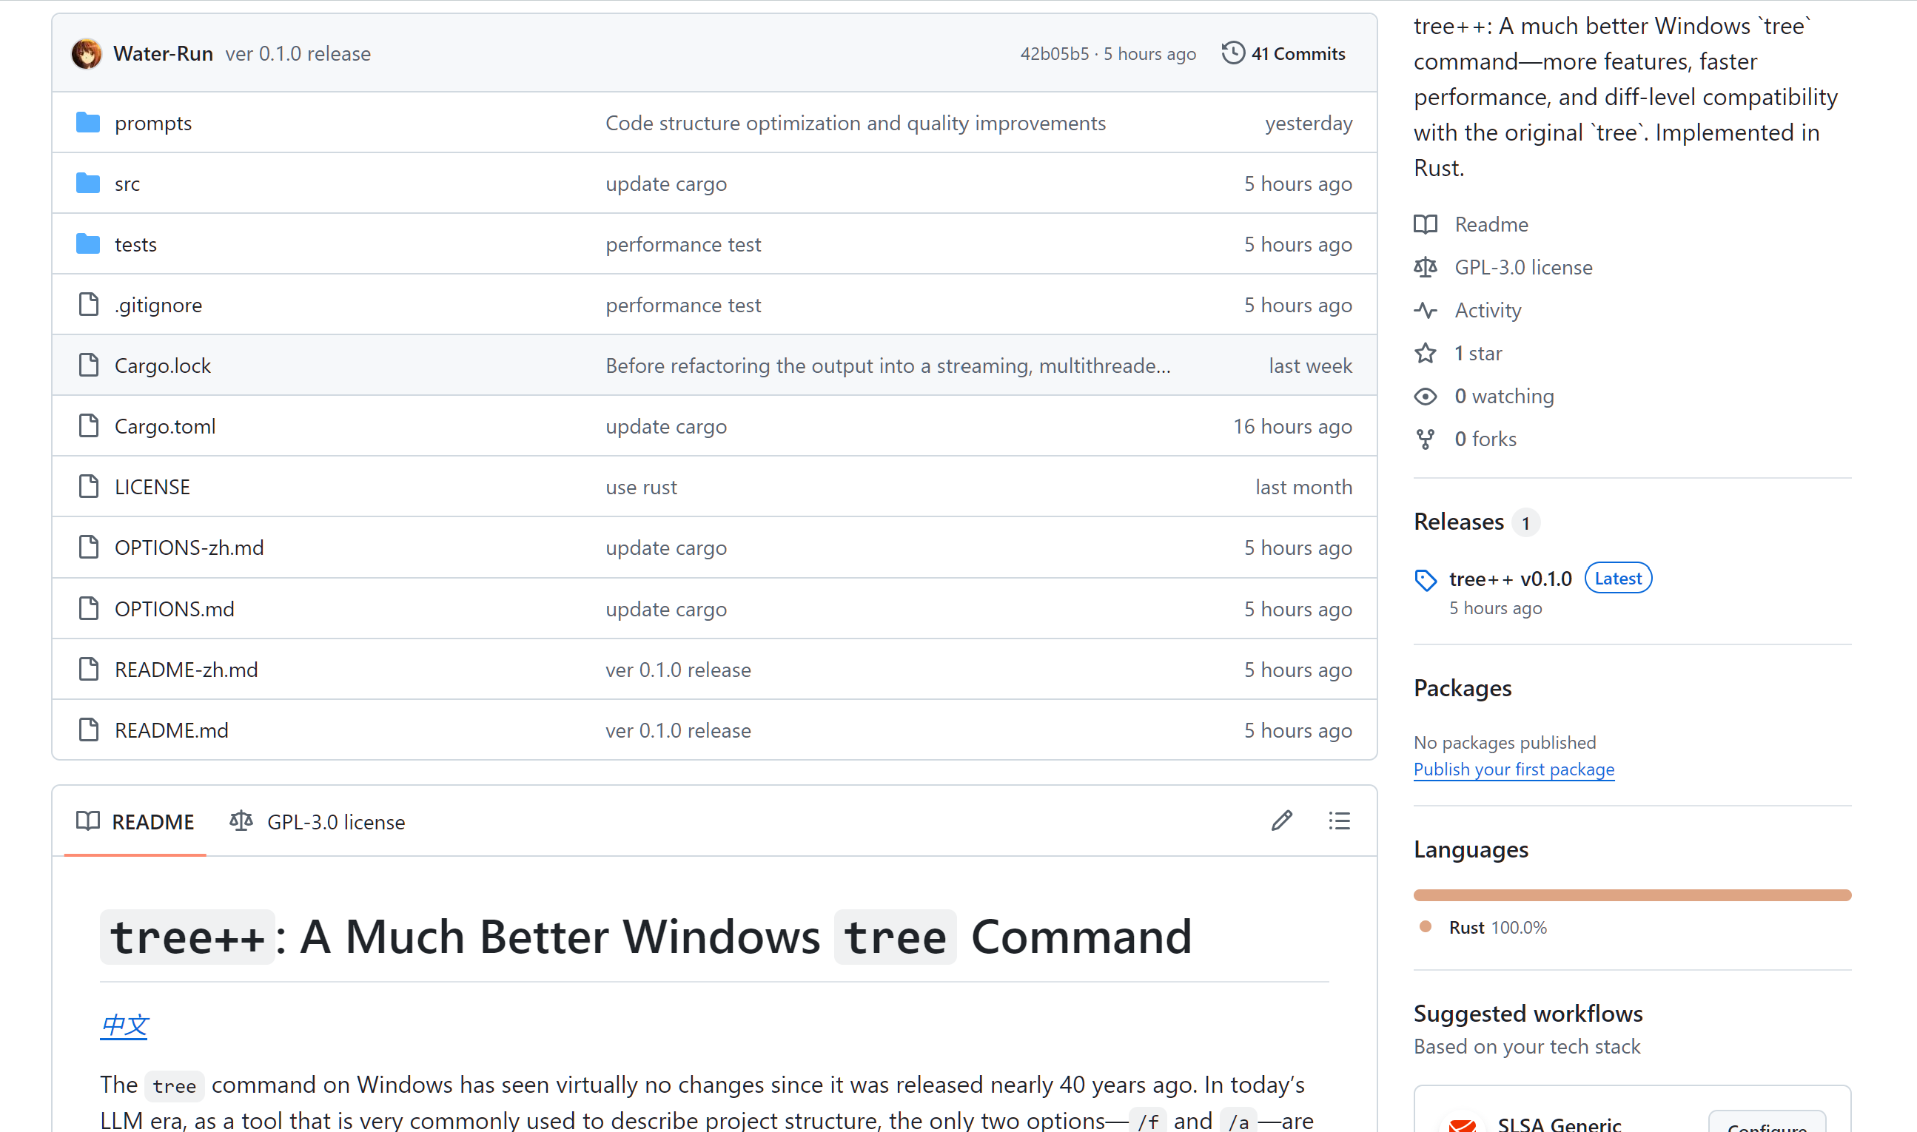The width and height of the screenshot is (1917, 1132).
Task: Expand the tests directory
Action: point(135,244)
